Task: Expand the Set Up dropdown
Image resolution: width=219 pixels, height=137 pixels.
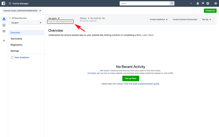Action: [206, 19]
